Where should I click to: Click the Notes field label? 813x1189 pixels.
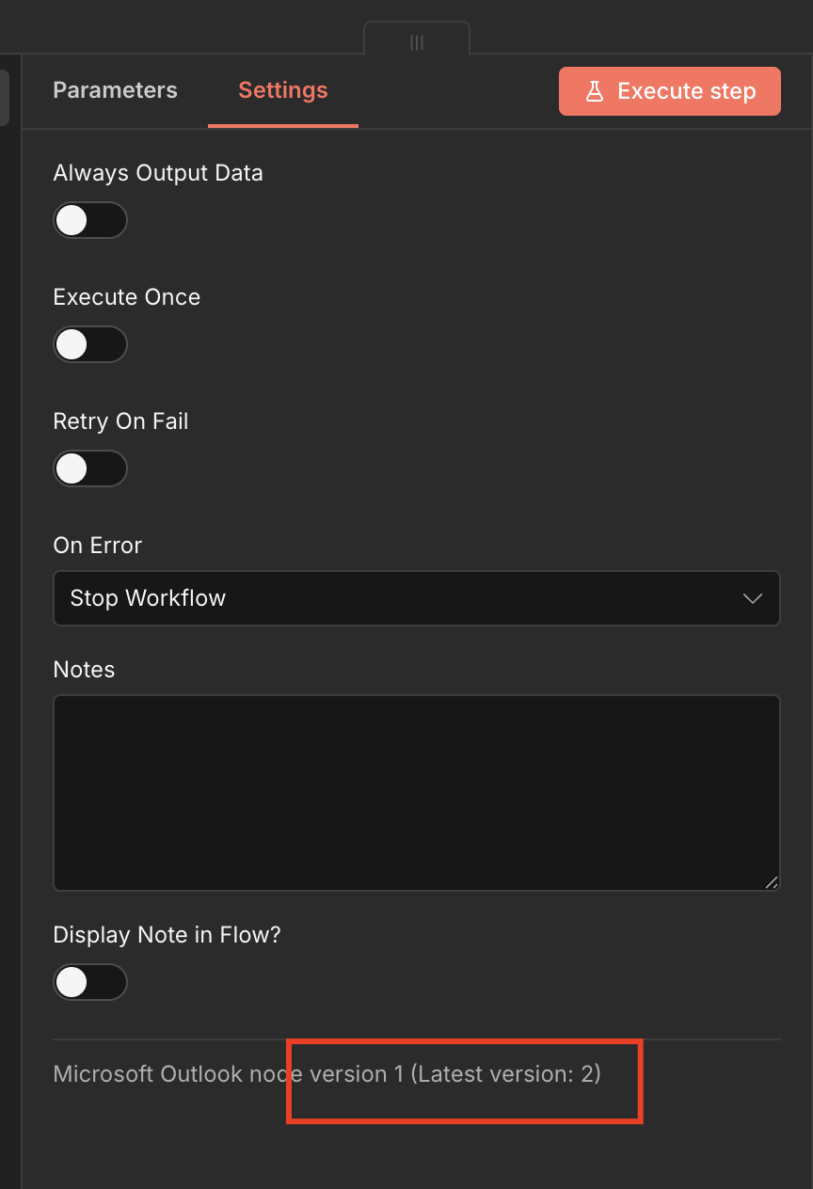(x=84, y=670)
